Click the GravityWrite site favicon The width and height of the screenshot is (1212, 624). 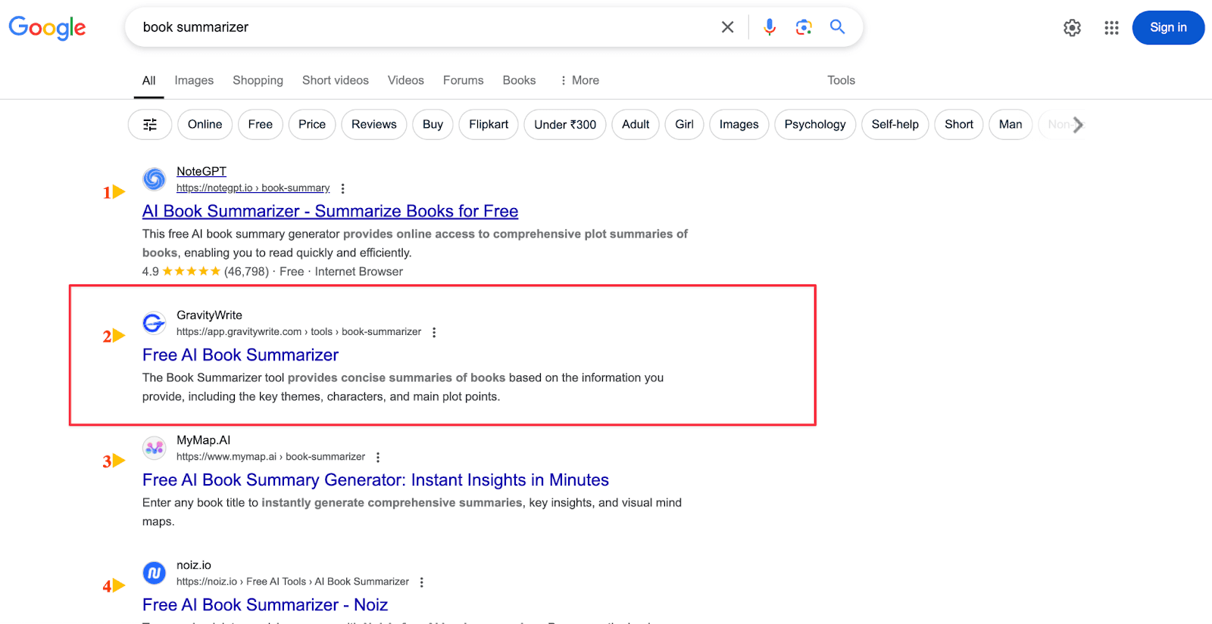click(x=155, y=323)
